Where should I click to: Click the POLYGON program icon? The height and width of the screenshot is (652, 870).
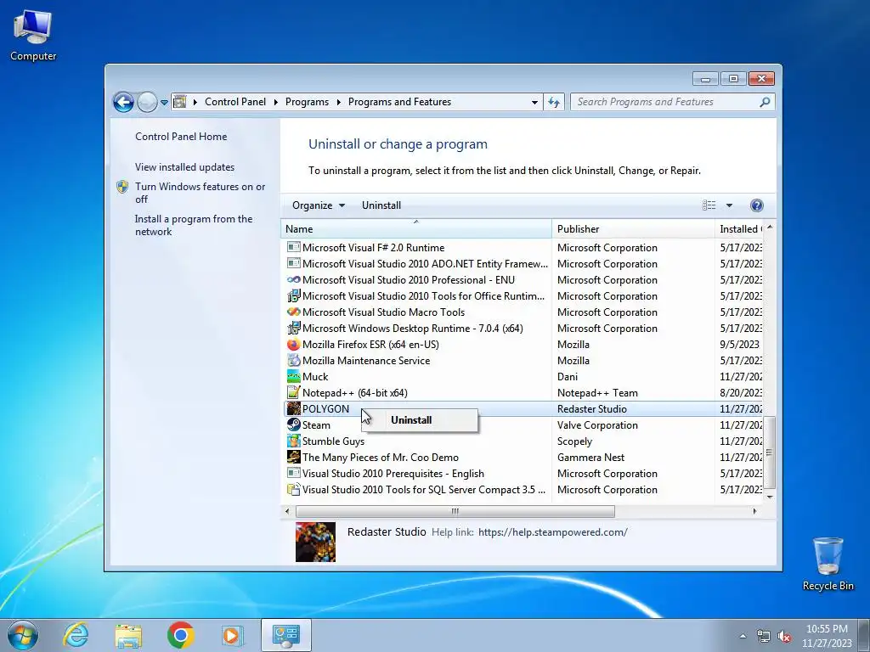293,409
